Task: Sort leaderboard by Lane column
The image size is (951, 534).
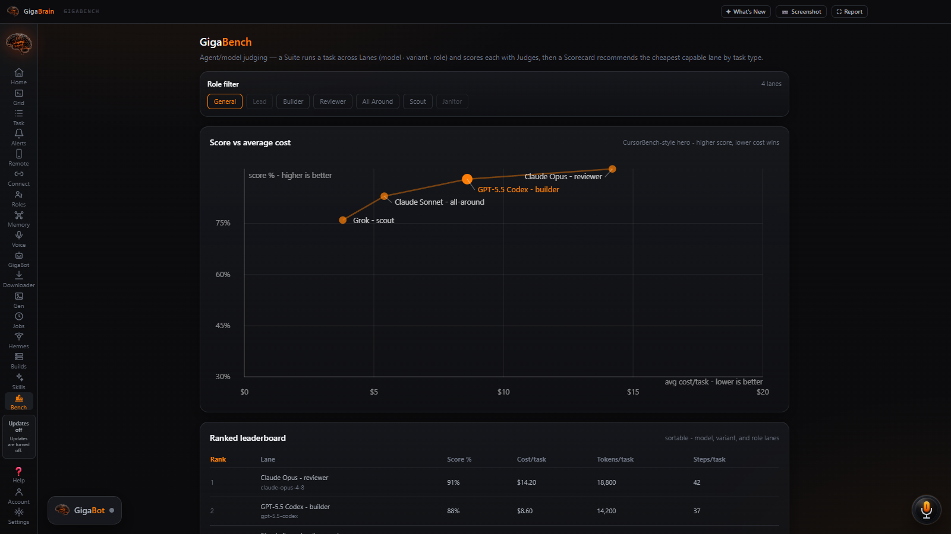Action: pyautogui.click(x=267, y=459)
